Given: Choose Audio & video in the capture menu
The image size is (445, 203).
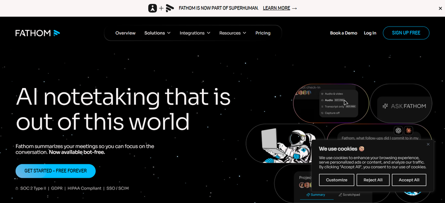Looking at the screenshot, I should click(334, 94).
